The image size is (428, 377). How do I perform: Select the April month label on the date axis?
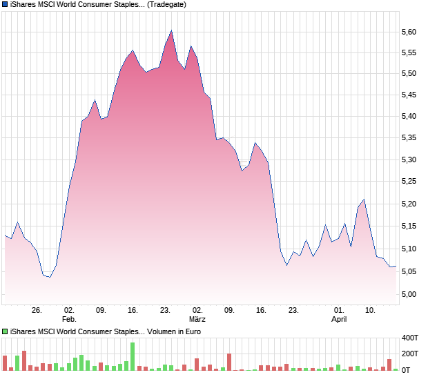pyautogui.click(x=339, y=320)
